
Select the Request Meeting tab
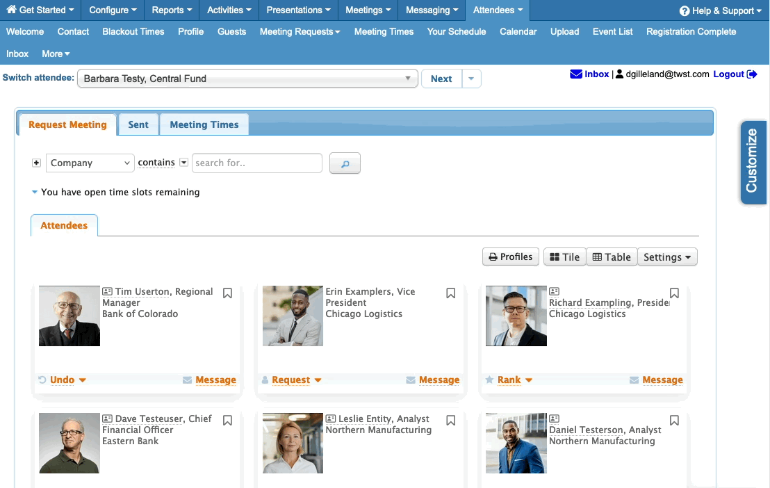click(x=67, y=125)
